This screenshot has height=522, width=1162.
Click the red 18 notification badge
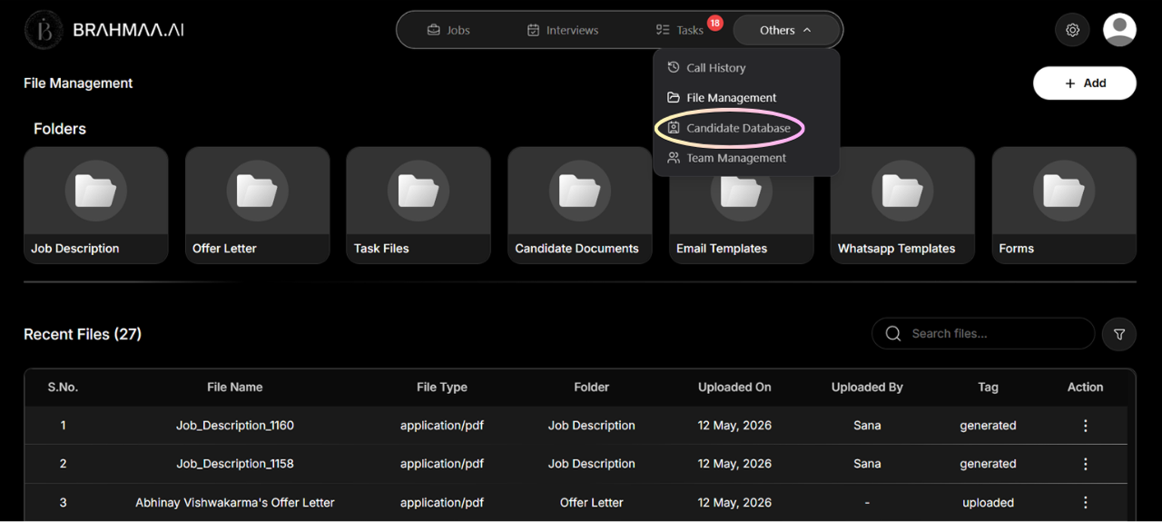click(715, 23)
